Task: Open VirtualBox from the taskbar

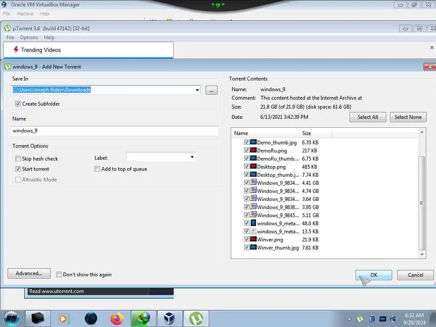Action: click(169, 318)
